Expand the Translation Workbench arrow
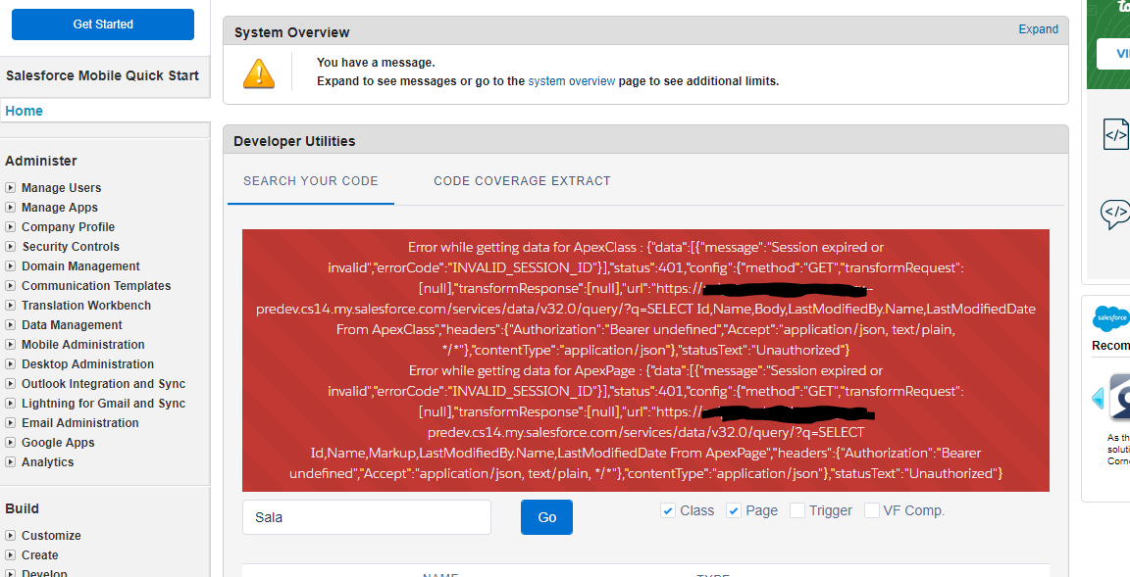 [x=10, y=305]
